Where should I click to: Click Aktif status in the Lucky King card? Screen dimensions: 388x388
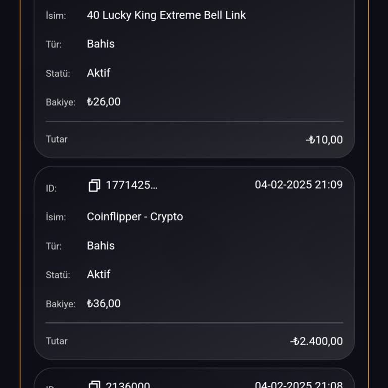tap(99, 73)
